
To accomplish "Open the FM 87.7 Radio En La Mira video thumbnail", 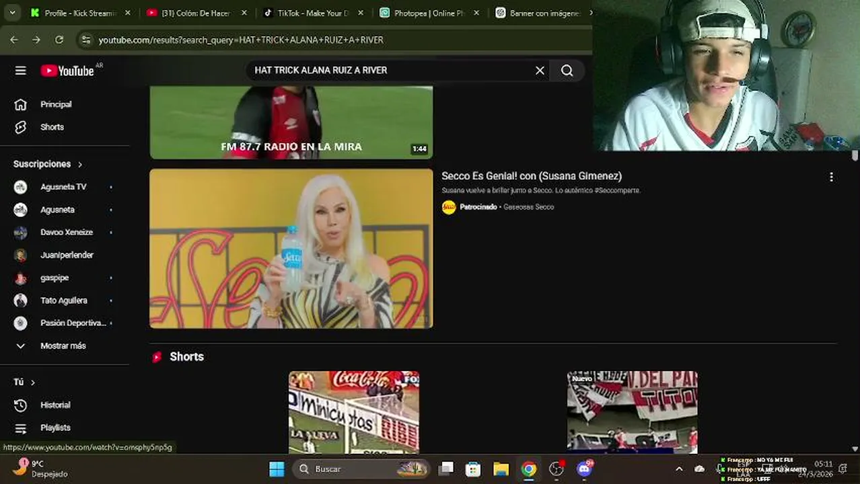I will [x=291, y=122].
